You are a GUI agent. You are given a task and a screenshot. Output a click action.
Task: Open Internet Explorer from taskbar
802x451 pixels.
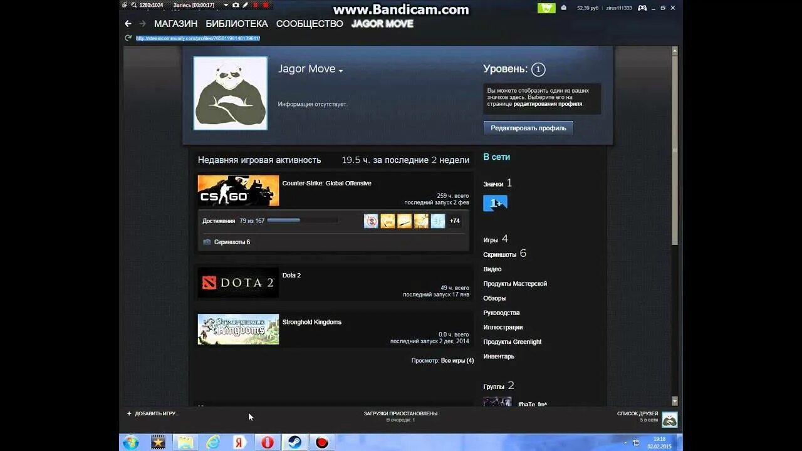click(213, 442)
